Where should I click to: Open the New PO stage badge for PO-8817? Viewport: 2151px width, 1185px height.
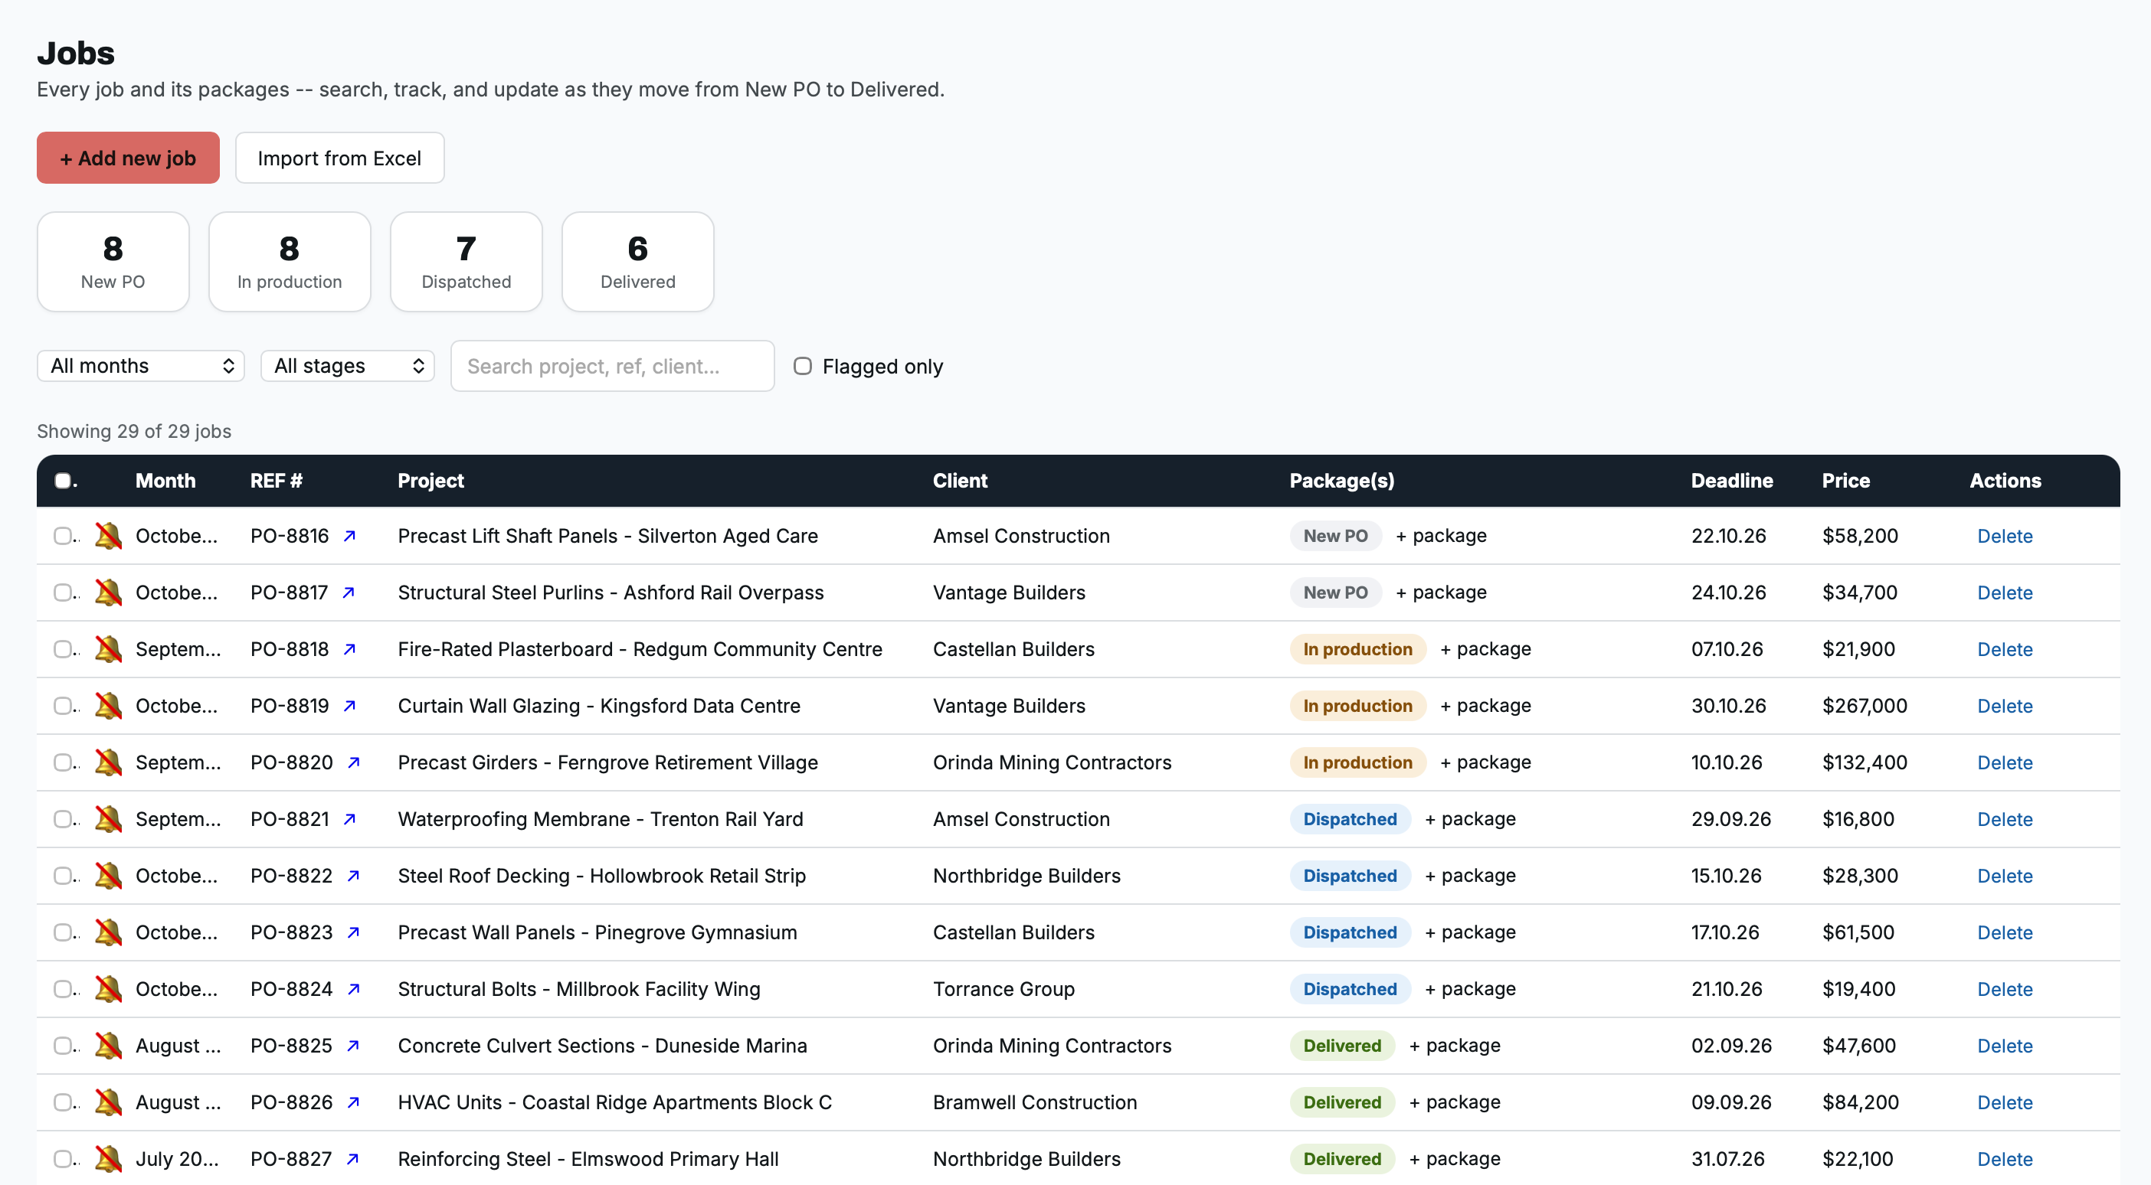[x=1335, y=592]
